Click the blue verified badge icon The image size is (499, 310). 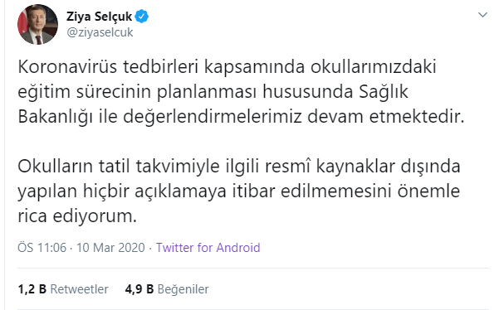(x=142, y=17)
